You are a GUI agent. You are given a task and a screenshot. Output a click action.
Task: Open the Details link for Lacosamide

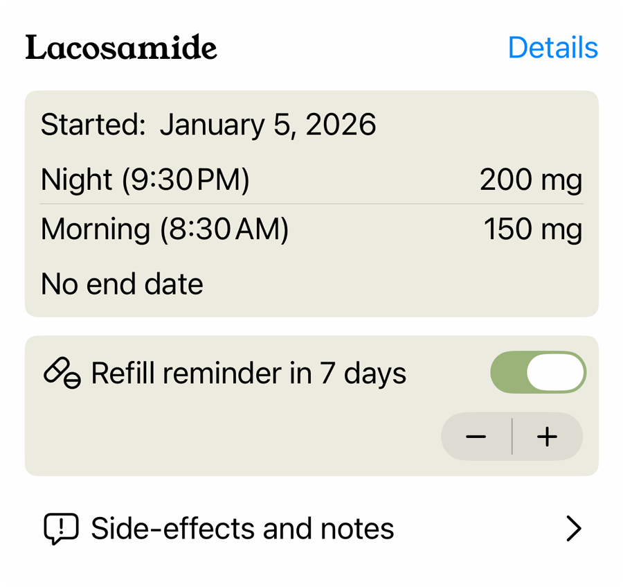point(552,48)
